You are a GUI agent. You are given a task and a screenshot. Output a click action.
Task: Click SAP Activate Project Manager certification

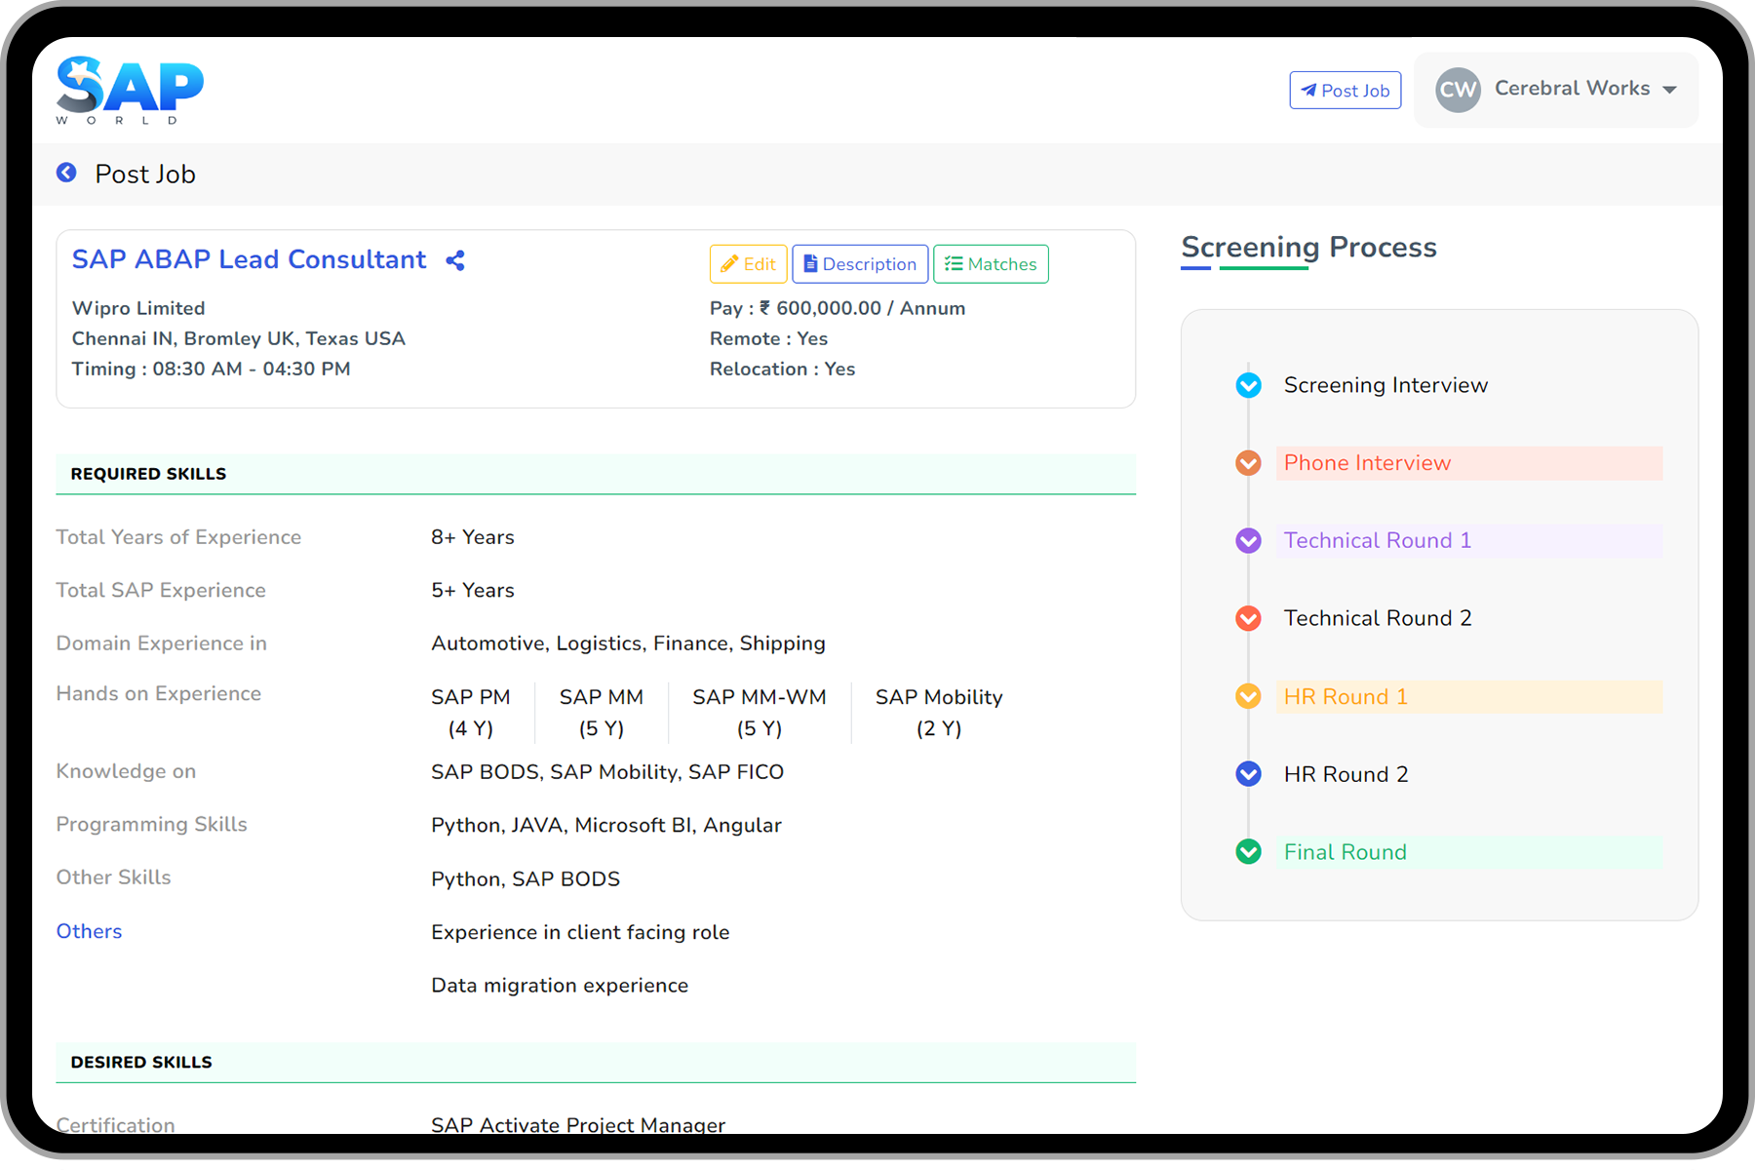click(578, 1124)
